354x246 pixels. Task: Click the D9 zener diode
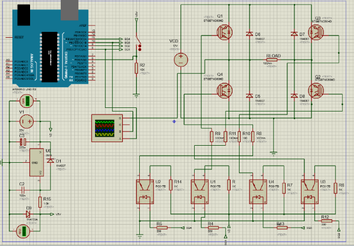28,215
